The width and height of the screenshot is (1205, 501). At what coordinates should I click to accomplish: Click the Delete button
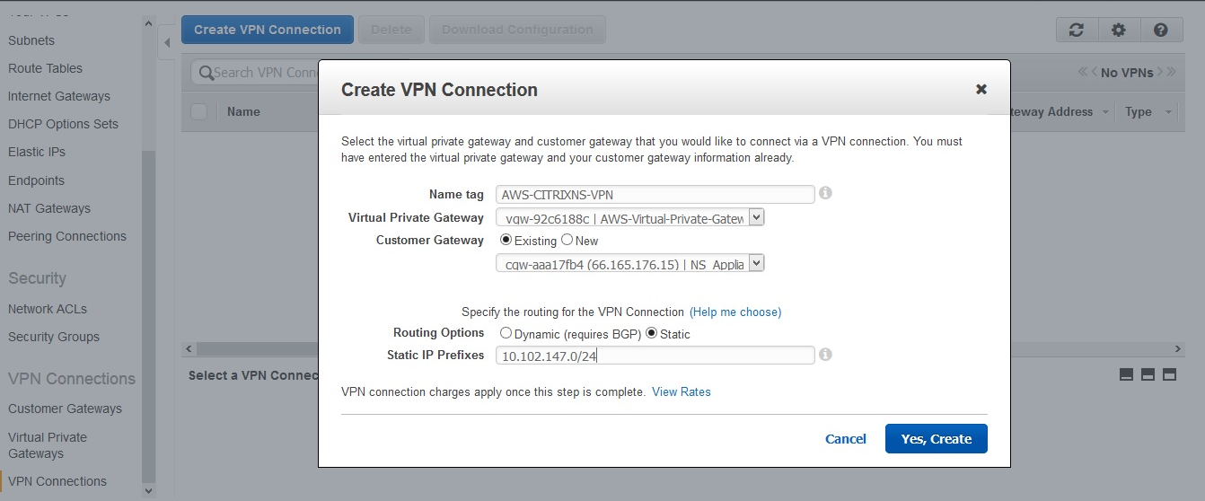(x=391, y=30)
